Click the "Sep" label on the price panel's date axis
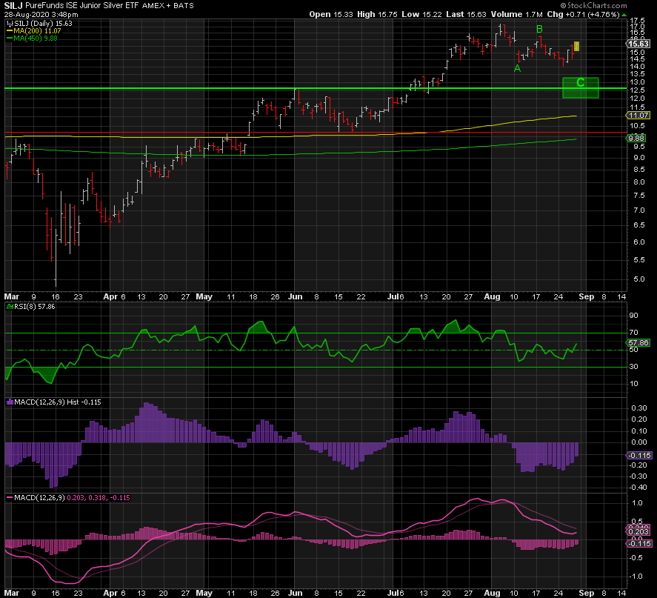 tap(587, 296)
